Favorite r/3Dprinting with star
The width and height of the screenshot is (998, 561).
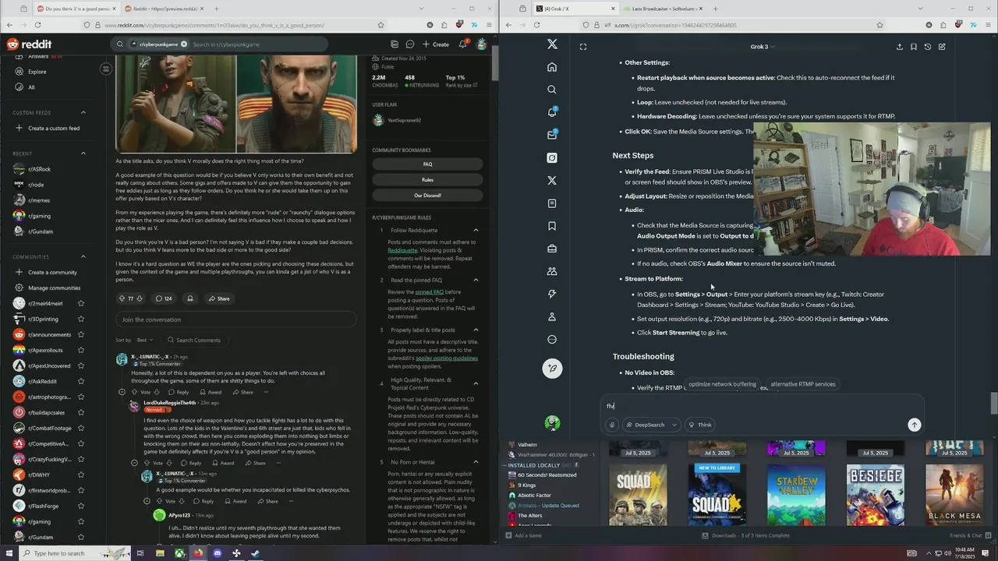[81, 319]
